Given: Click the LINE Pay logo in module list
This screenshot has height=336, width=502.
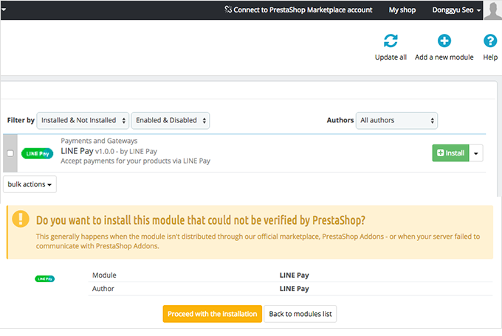Looking at the screenshot, I should point(37,153).
